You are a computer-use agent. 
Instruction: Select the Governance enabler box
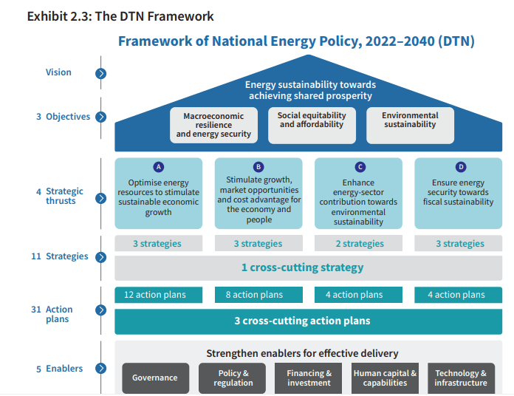(x=156, y=378)
